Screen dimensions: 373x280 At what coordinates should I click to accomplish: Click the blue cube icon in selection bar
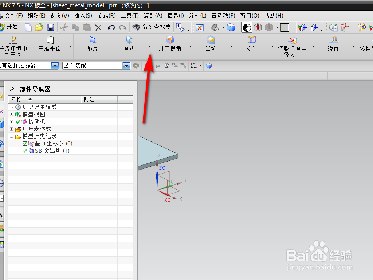(x=209, y=66)
